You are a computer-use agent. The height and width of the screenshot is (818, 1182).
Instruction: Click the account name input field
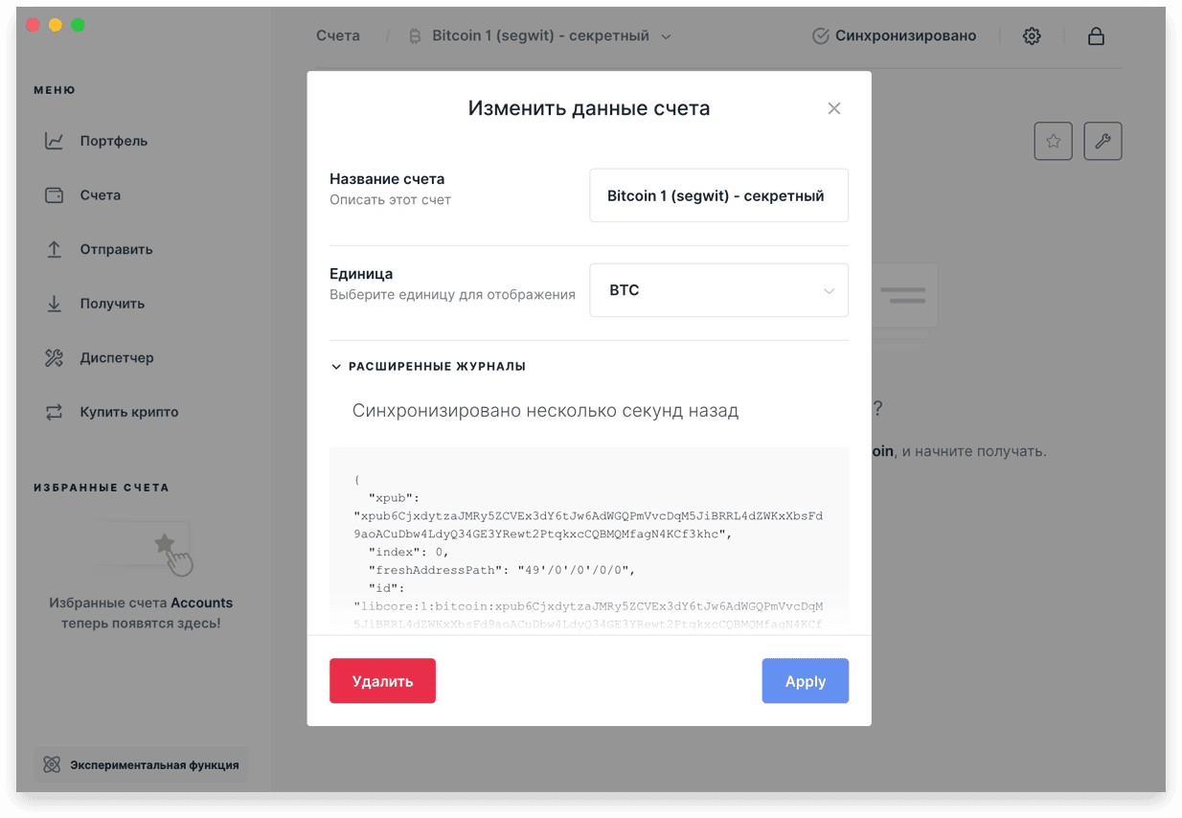(718, 195)
